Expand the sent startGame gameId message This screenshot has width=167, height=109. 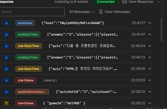coord(150,103)
